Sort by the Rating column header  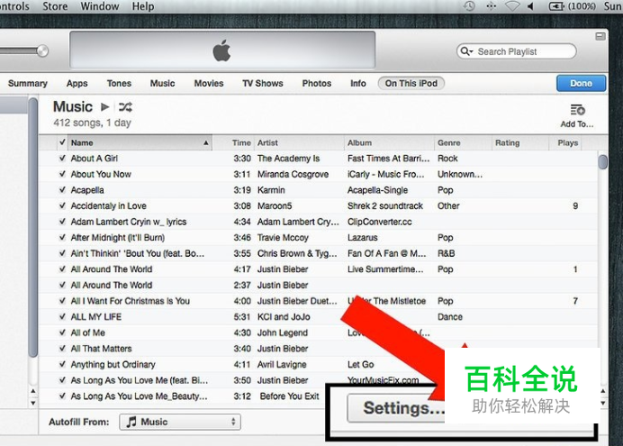tap(520, 142)
